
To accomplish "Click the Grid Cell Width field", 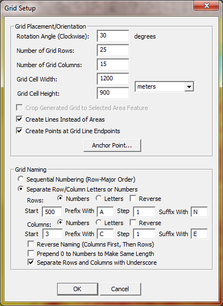I will pos(113,79).
